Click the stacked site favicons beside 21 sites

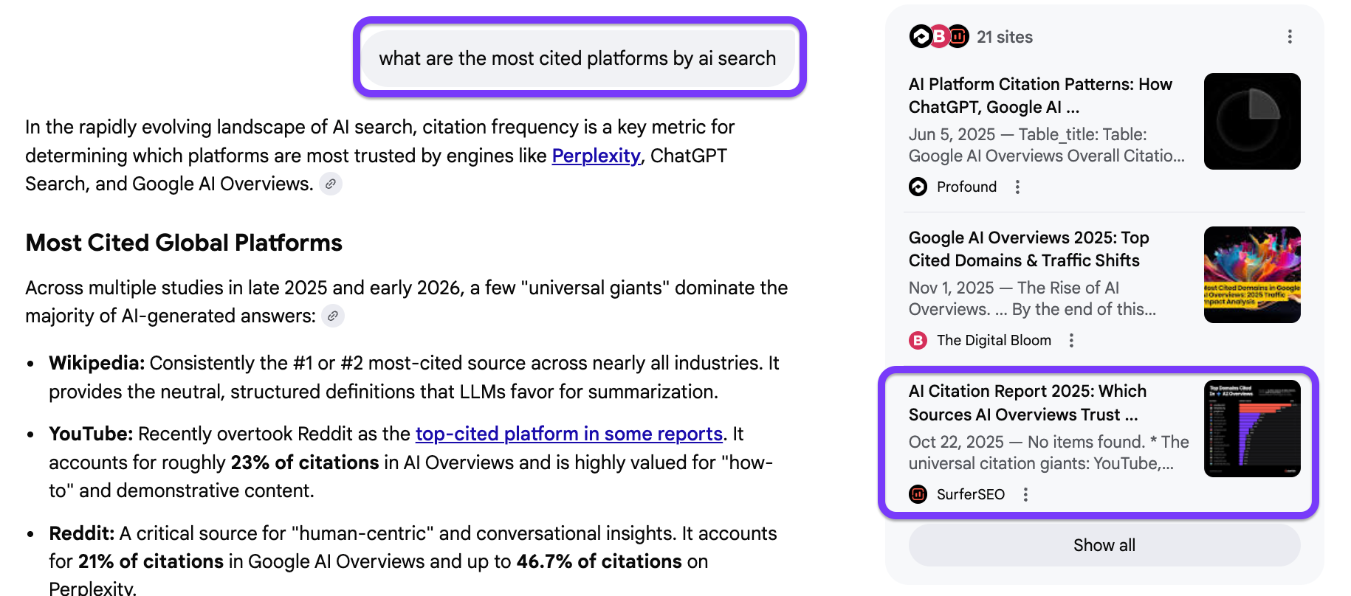click(x=938, y=37)
